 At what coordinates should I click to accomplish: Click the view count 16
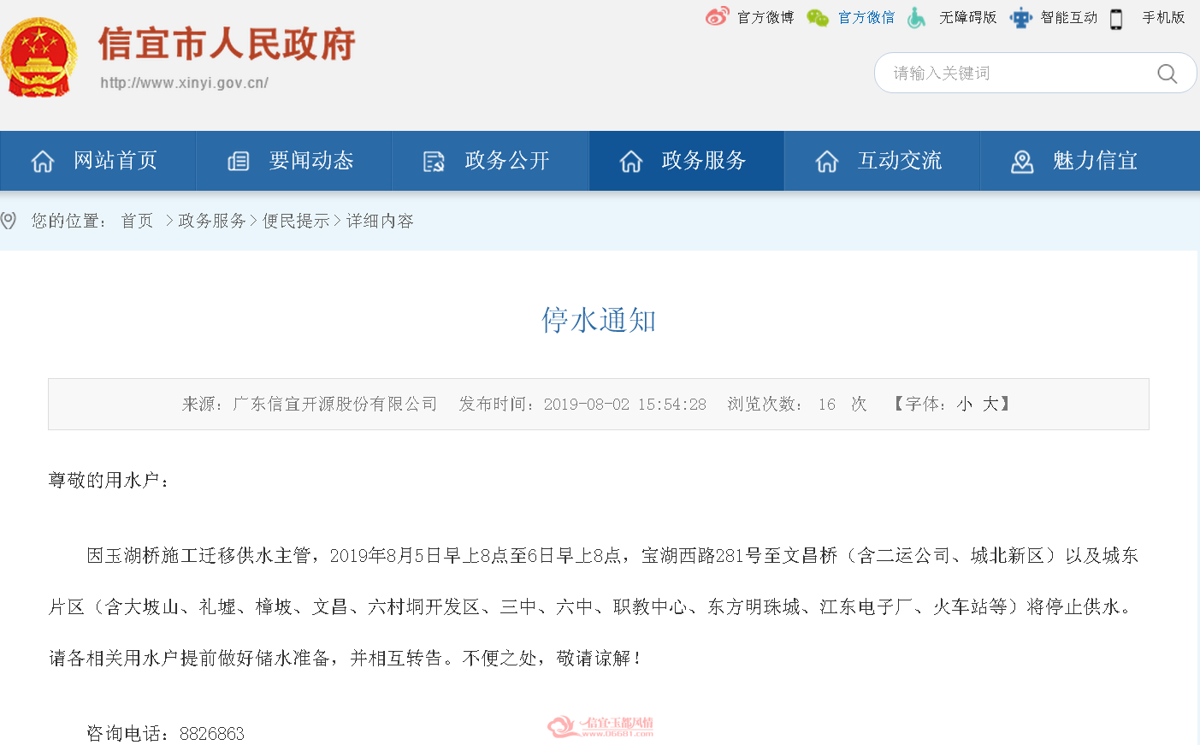point(826,404)
